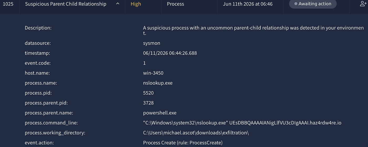Click the win-3450 host name value
Viewport: 368px width, 147px height.
[153, 73]
